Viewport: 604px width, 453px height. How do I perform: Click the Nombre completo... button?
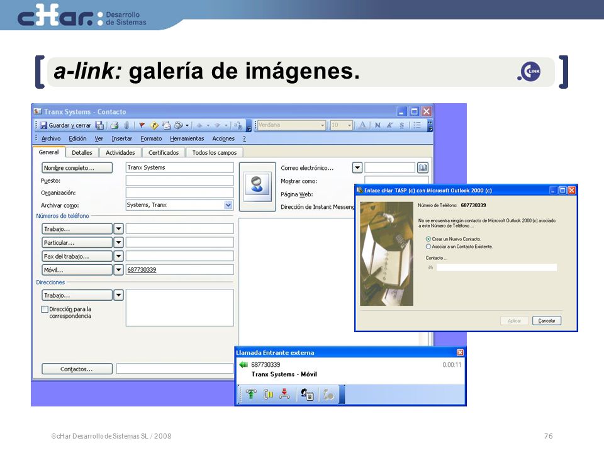tap(77, 167)
